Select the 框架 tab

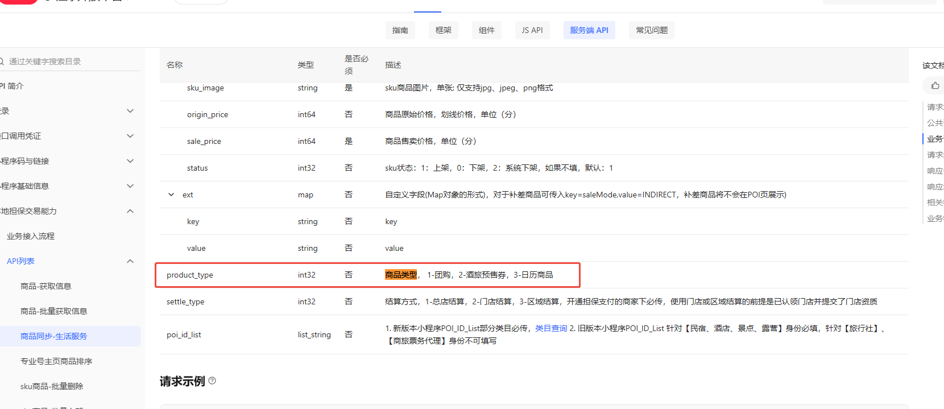pyautogui.click(x=443, y=30)
